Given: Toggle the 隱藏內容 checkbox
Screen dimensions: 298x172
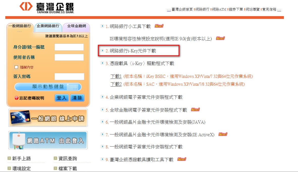Looking at the screenshot, I should tap(16, 67).
